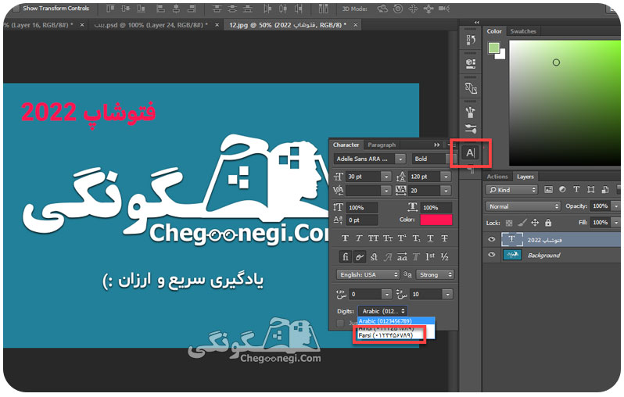Click vertical scale 100% field
The width and height of the screenshot is (624, 397).
click(362, 207)
